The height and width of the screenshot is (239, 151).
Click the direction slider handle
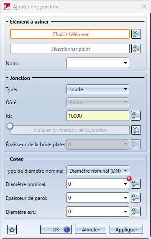(x=10, y=126)
